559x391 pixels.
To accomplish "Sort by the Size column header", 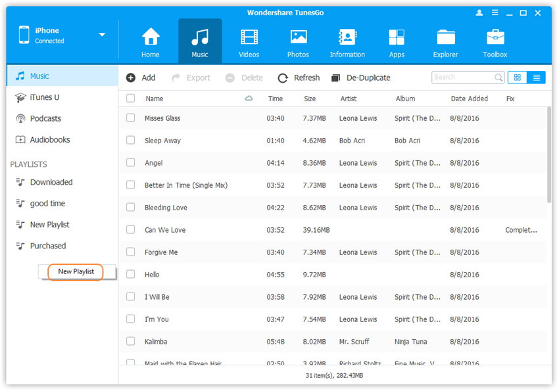I will (310, 99).
